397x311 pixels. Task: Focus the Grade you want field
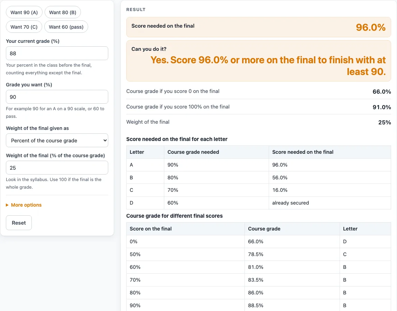click(57, 97)
